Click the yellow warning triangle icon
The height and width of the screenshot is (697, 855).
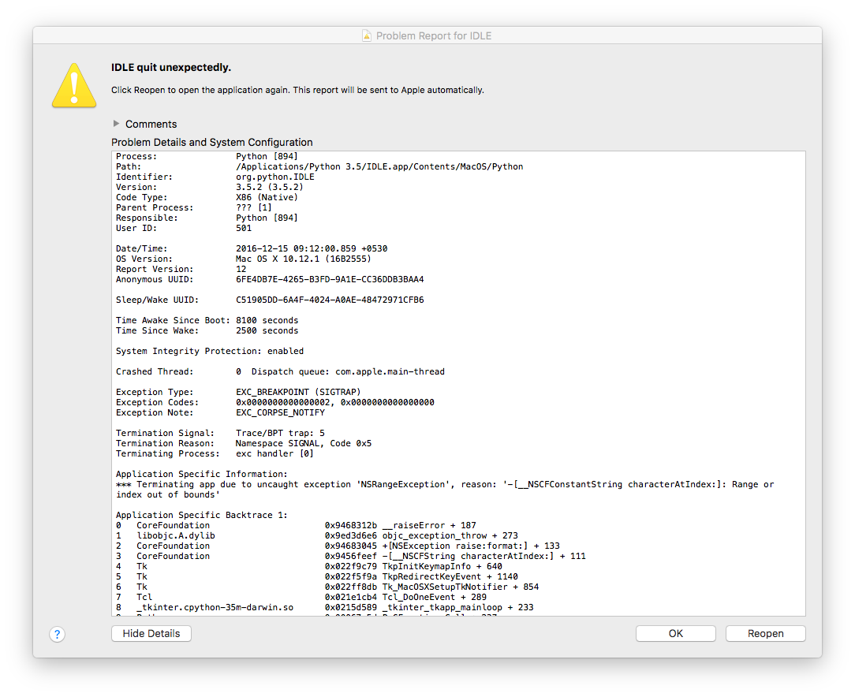click(x=74, y=86)
